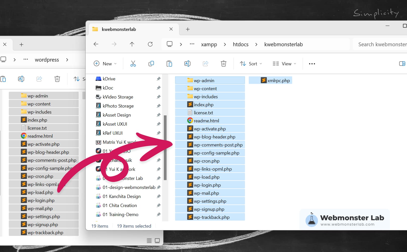The image size is (407, 252).
Task: Select wp-login.php in kwebmonsterlab window
Action: [x=210, y=185]
